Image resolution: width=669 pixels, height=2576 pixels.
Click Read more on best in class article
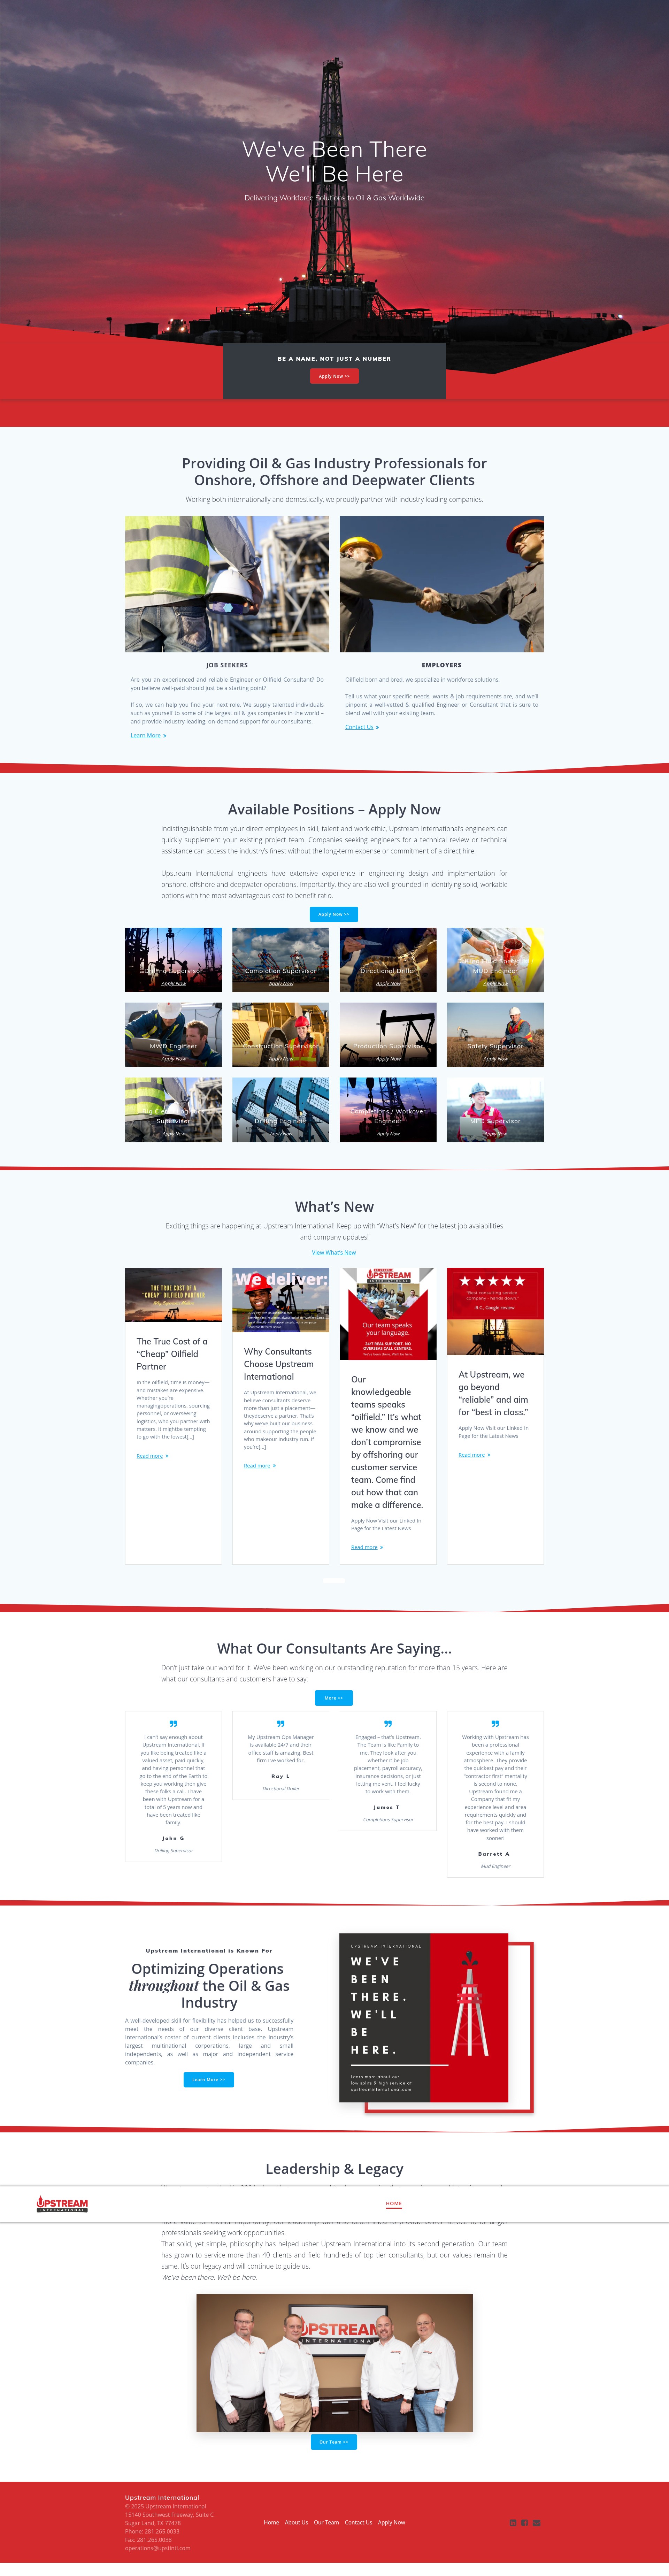(x=474, y=1455)
